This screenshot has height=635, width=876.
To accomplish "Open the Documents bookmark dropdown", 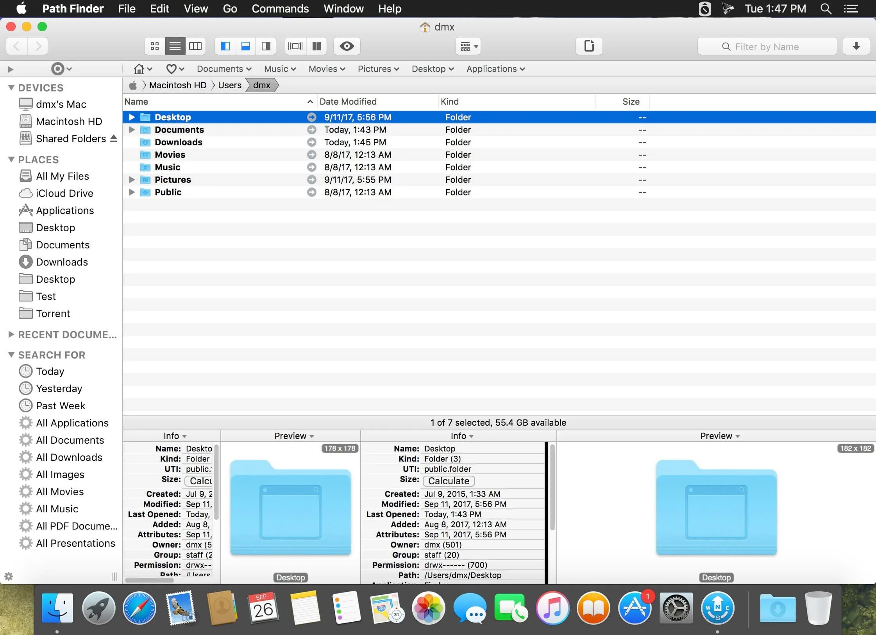I will coord(224,69).
